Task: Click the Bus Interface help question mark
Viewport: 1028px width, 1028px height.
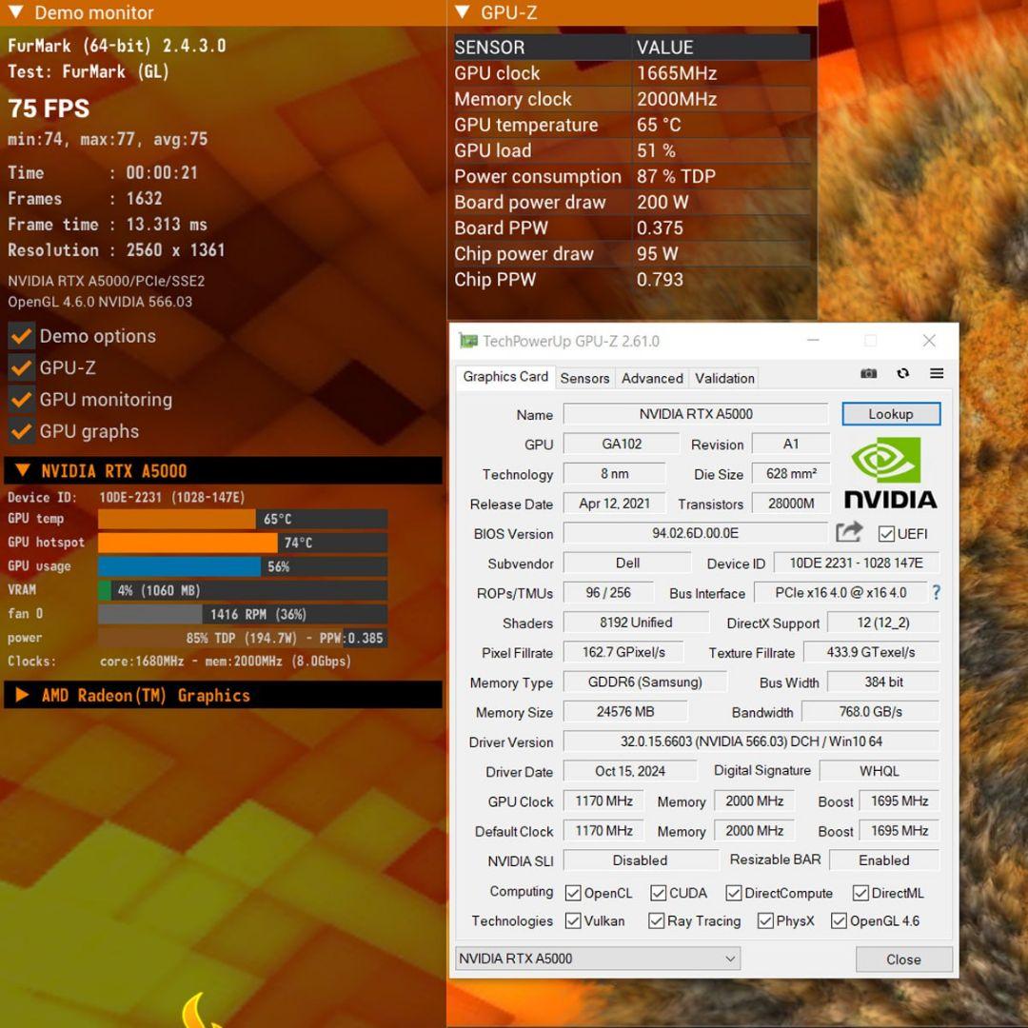Action: point(937,593)
